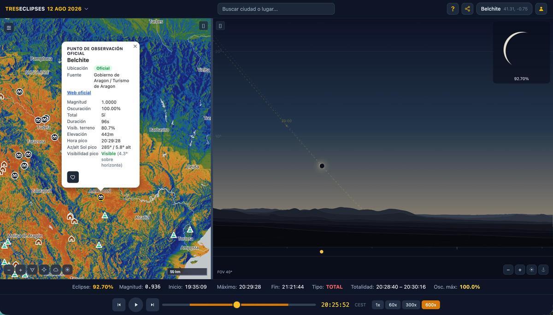Zoom out the sky view with minus

508,270
